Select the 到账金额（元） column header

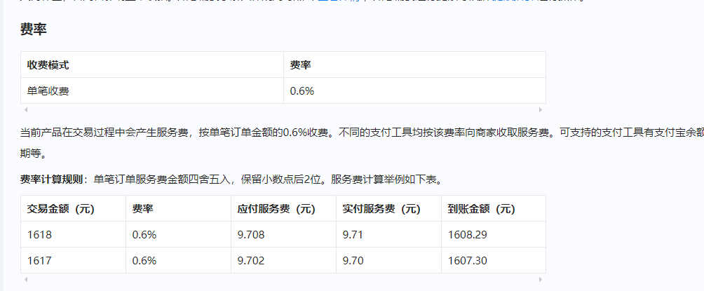pyautogui.click(x=481, y=208)
